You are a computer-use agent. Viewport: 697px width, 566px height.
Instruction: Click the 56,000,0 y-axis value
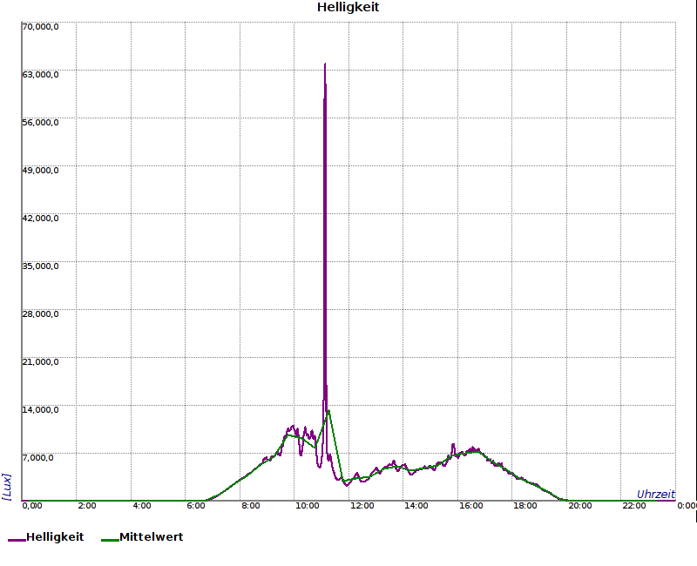[40, 123]
